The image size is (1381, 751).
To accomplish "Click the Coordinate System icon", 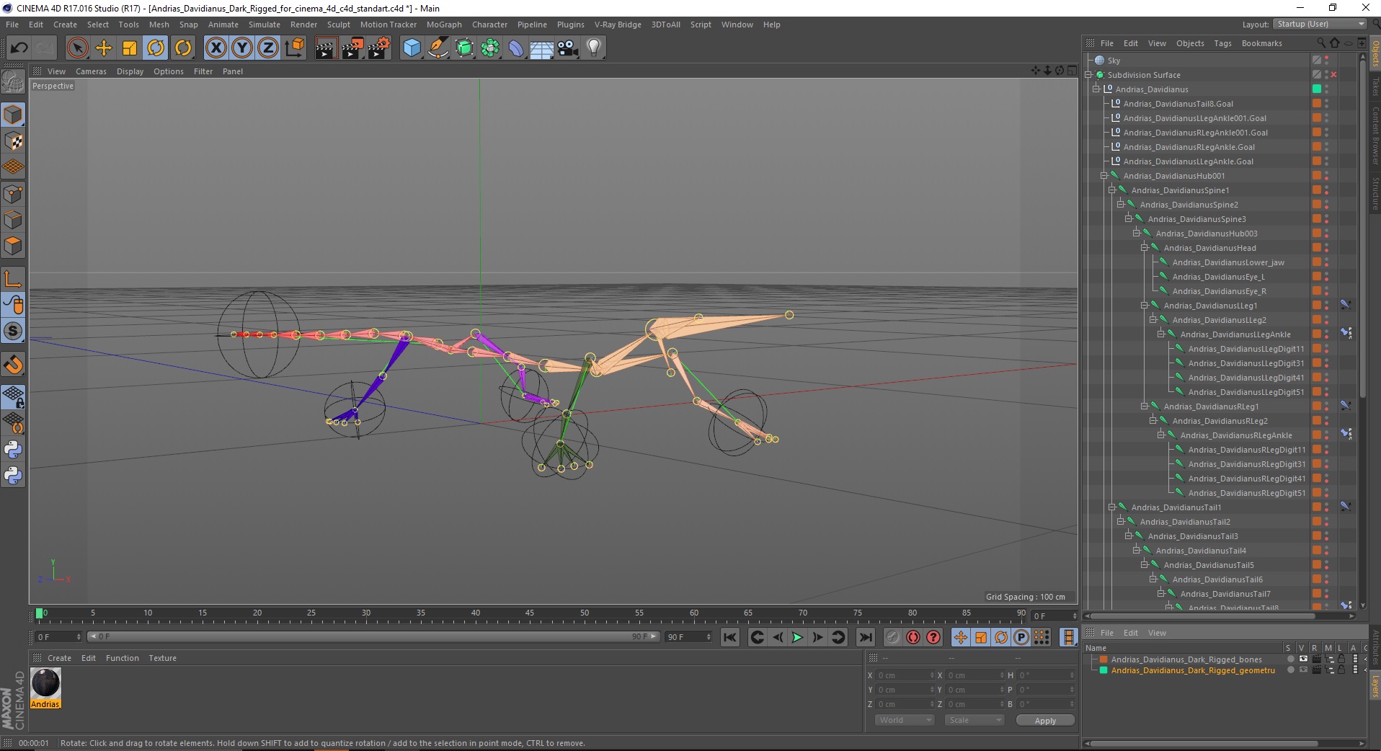I will [294, 48].
